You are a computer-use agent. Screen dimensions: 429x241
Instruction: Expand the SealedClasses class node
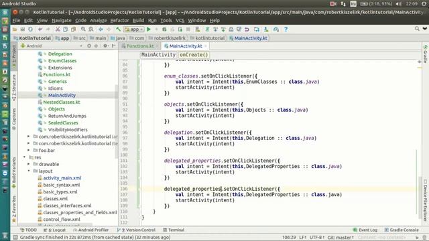[x=45, y=123]
